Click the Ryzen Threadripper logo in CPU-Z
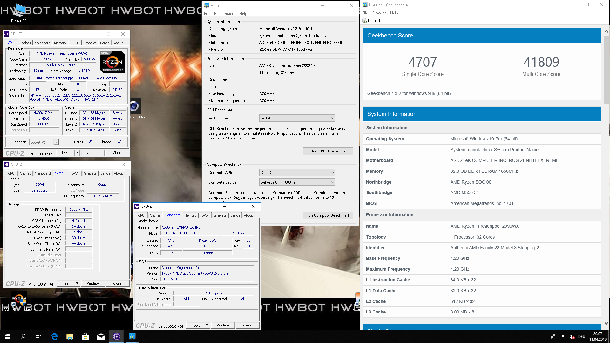The width and height of the screenshot is (610, 343). pos(112,62)
